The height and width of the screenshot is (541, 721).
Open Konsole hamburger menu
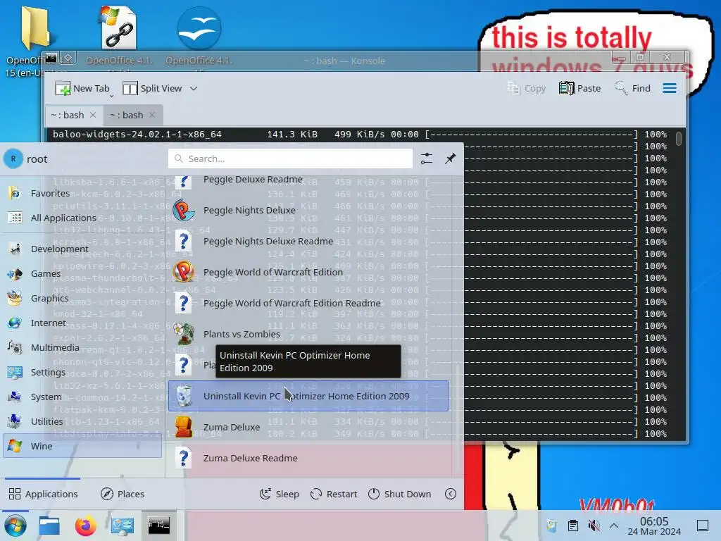pos(670,88)
